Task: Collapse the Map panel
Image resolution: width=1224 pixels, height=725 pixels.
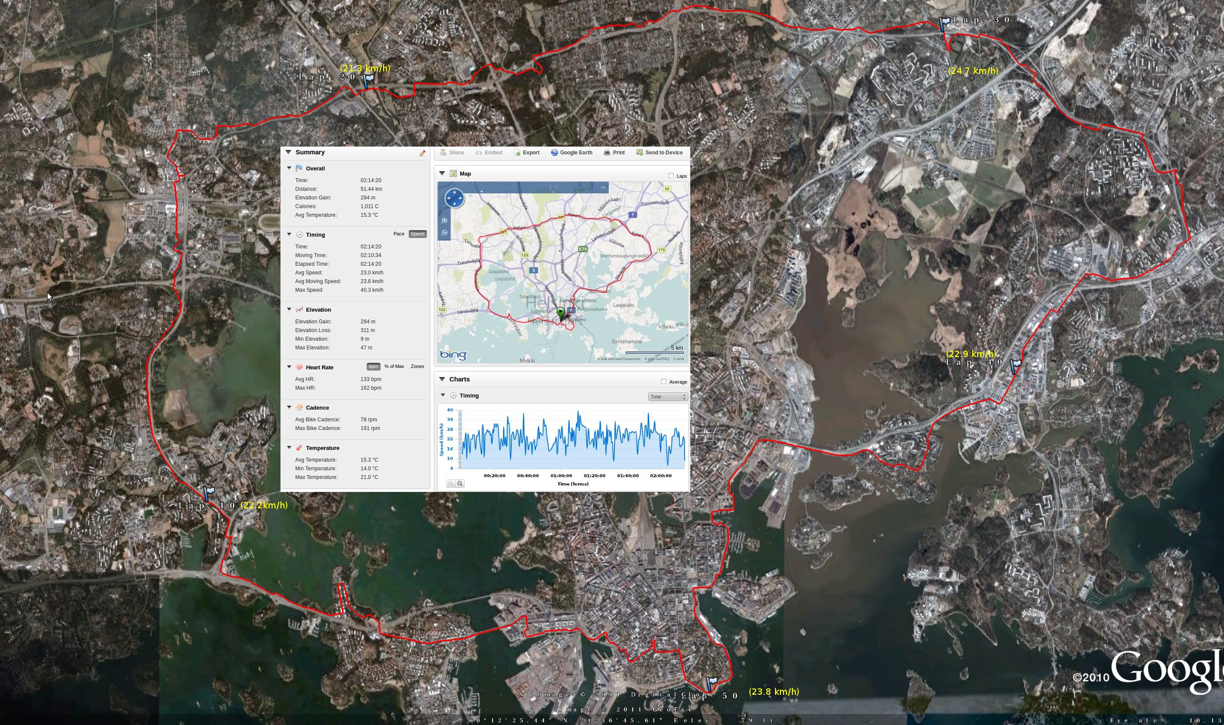Action: pos(442,174)
